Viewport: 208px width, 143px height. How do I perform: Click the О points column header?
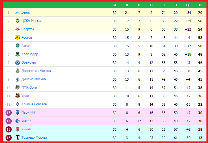click(x=200, y=5)
